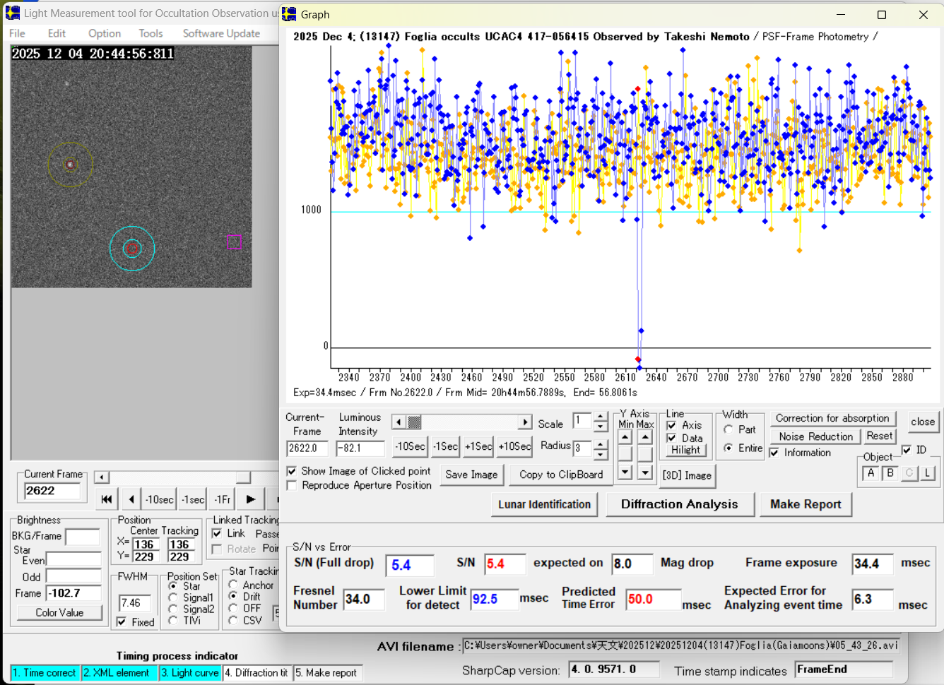This screenshot has width=944, height=685.
Task: Click the Make Report button
Action: coord(806,504)
